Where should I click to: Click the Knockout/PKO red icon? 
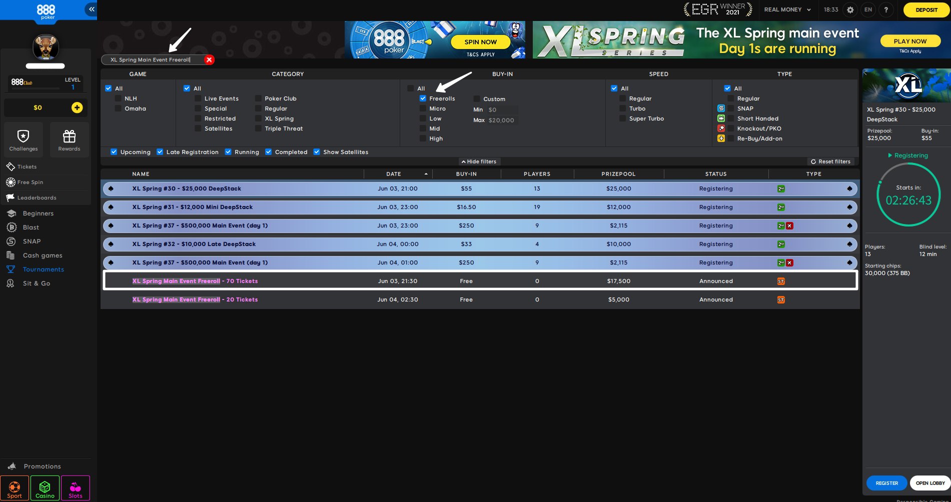pos(721,128)
